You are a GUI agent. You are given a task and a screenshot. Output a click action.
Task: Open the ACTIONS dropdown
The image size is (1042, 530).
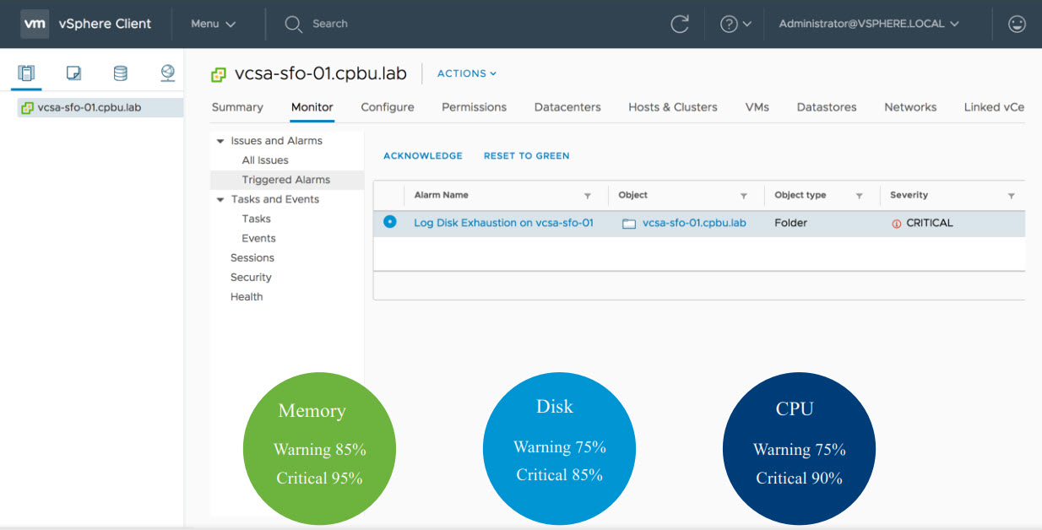click(467, 73)
